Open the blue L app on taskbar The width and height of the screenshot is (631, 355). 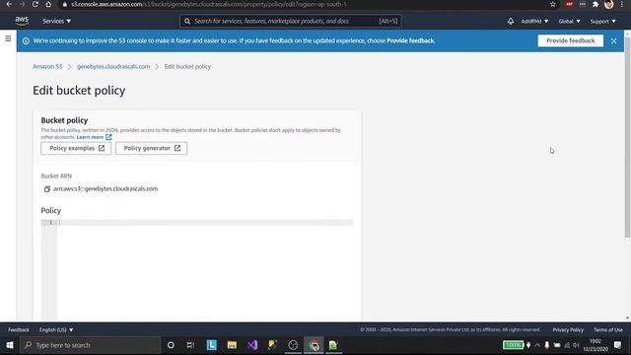point(211,345)
